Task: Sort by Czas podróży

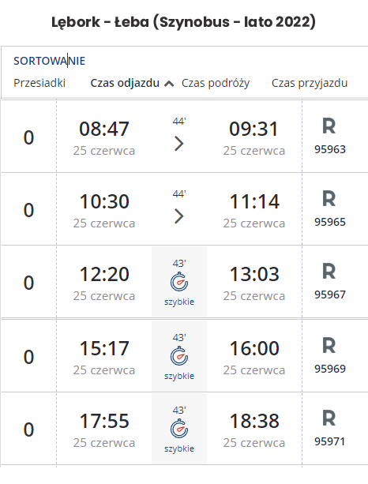Action: point(216,84)
